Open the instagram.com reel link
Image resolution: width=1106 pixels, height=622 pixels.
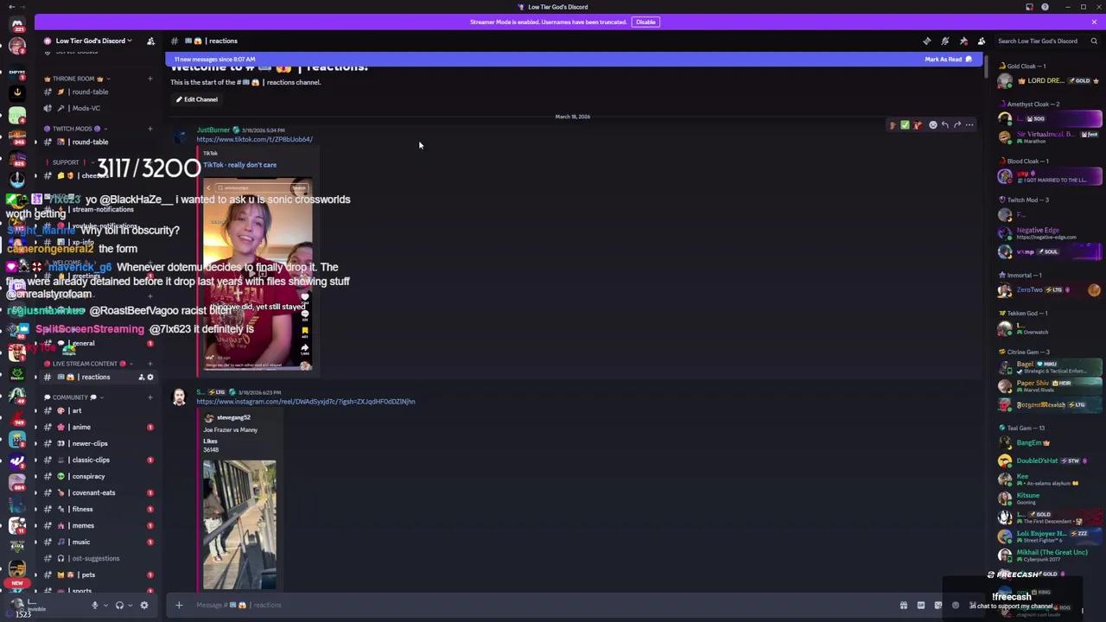point(305,402)
